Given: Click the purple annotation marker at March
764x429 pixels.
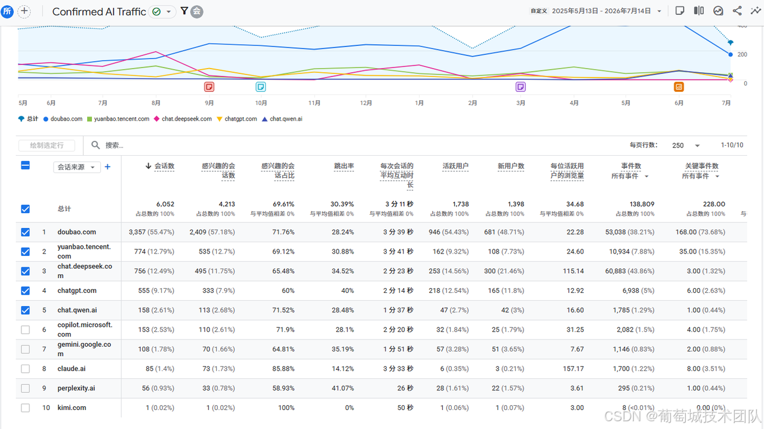Looking at the screenshot, I should point(520,87).
